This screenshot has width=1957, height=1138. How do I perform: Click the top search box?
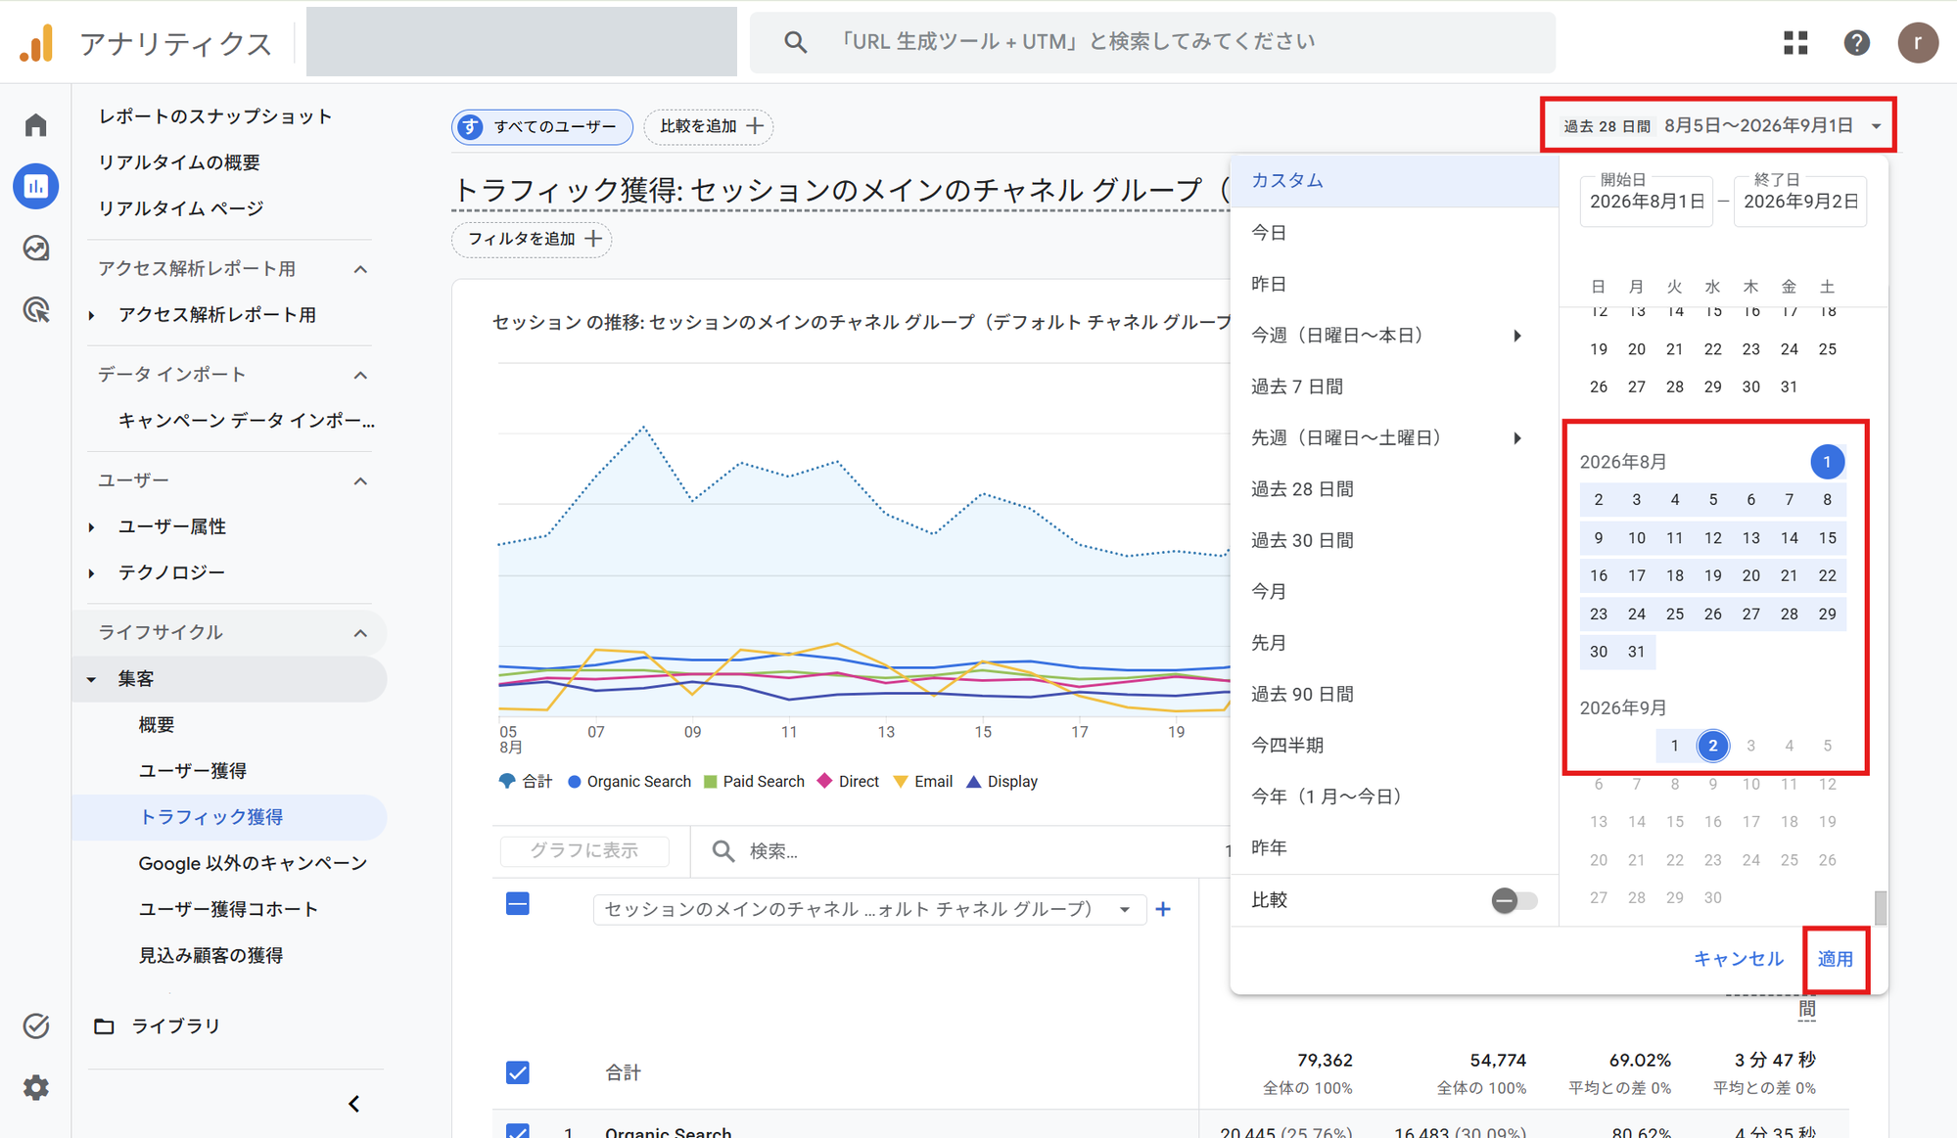coord(1152,42)
